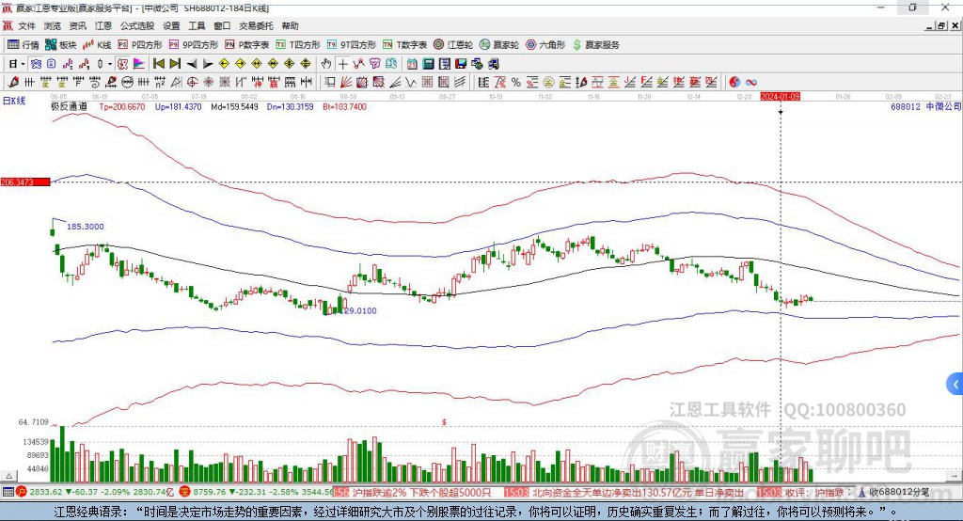The width and height of the screenshot is (963, 521).
Task: Open the 江恩 menu
Action: pyautogui.click(x=103, y=25)
